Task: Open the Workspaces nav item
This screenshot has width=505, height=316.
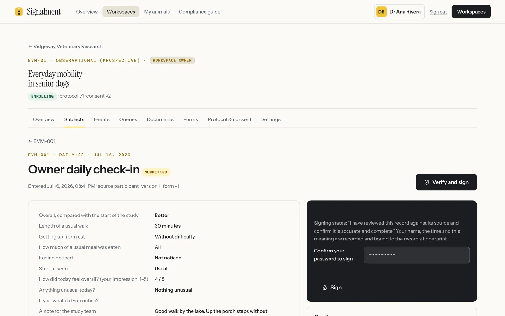Action: (x=121, y=12)
